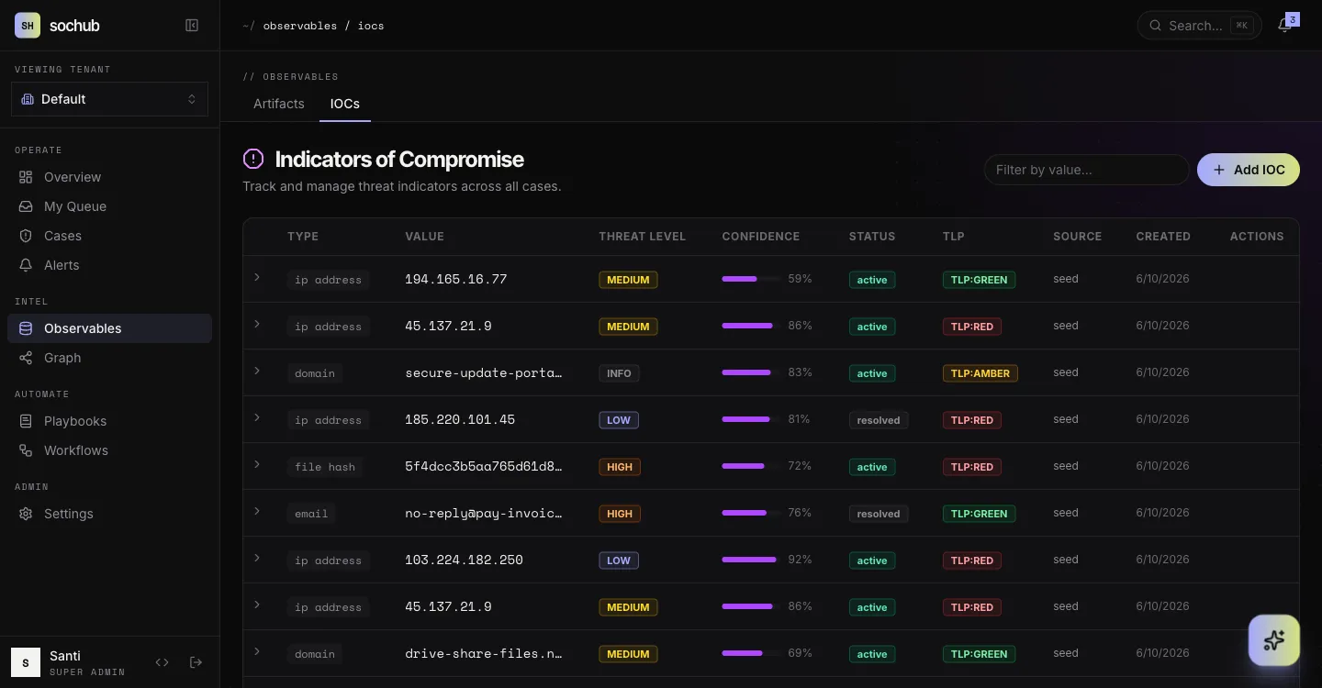Click the 59% confidence bar

(751, 279)
